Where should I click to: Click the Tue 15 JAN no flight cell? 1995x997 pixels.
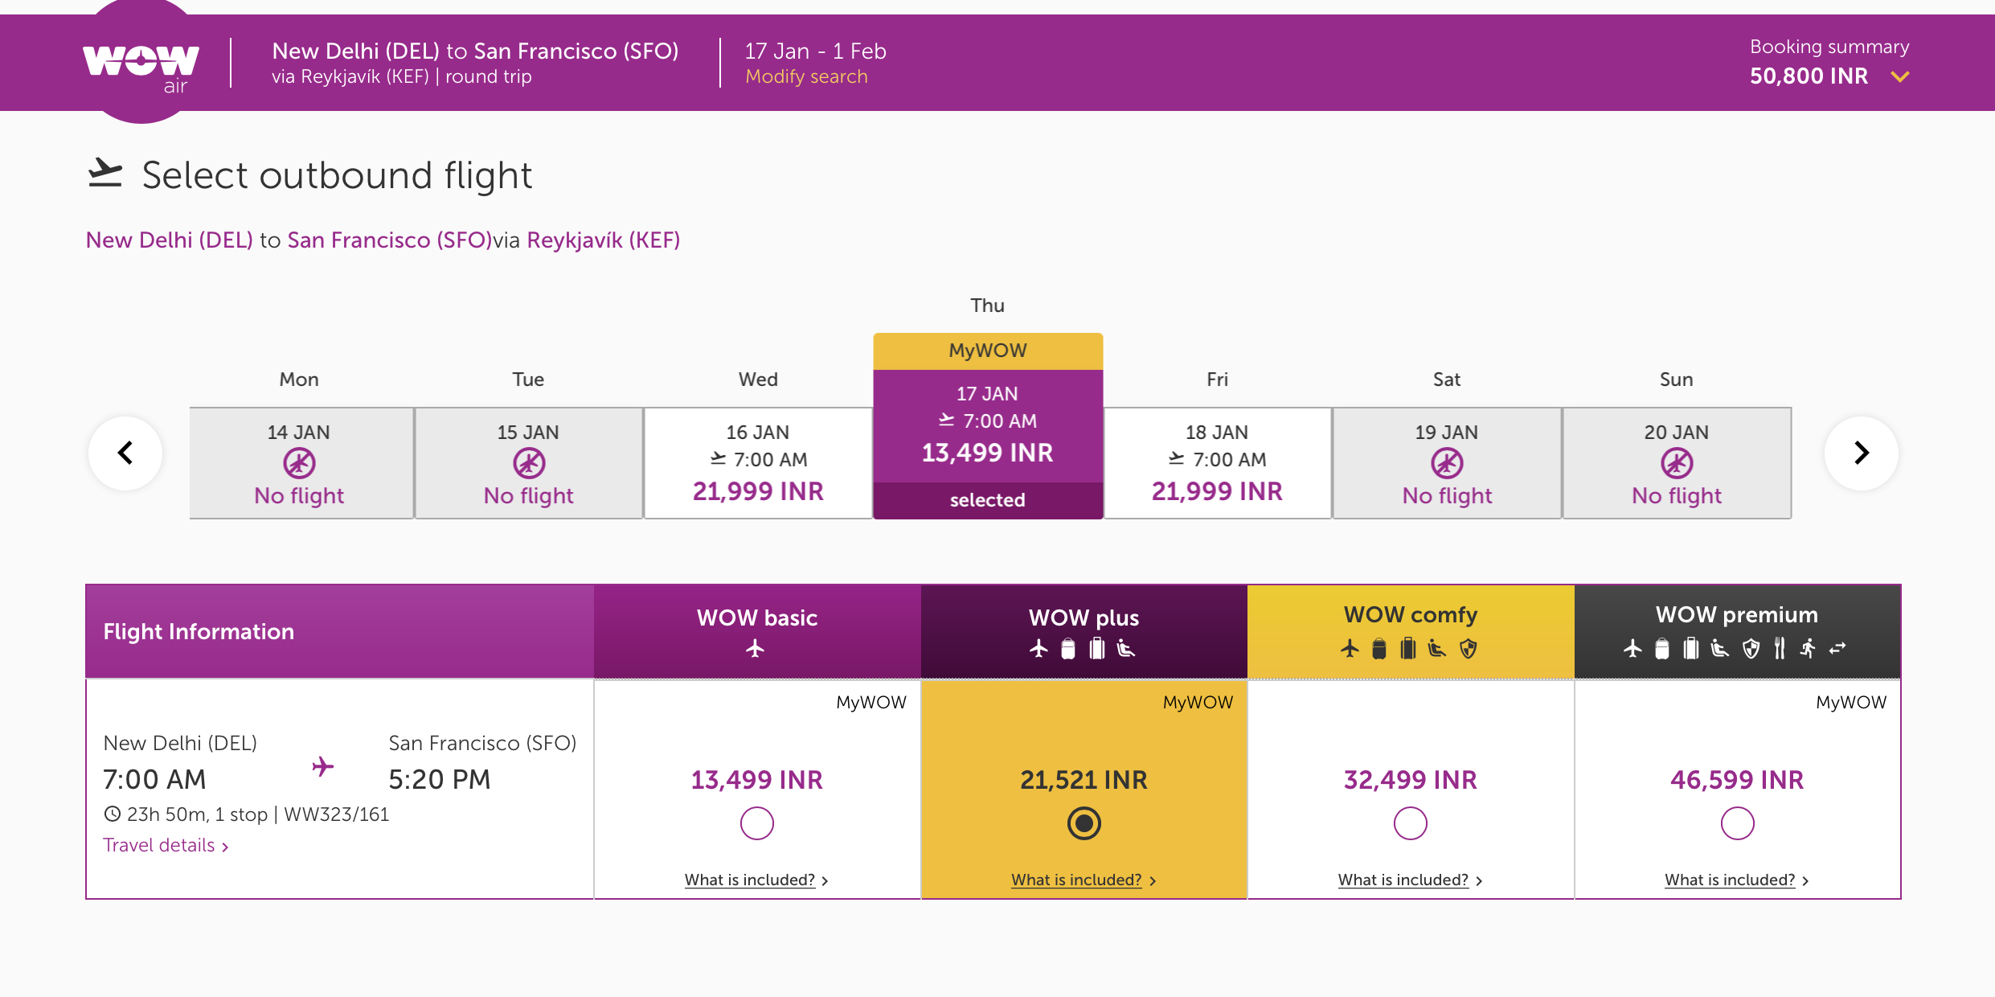pyautogui.click(x=529, y=463)
